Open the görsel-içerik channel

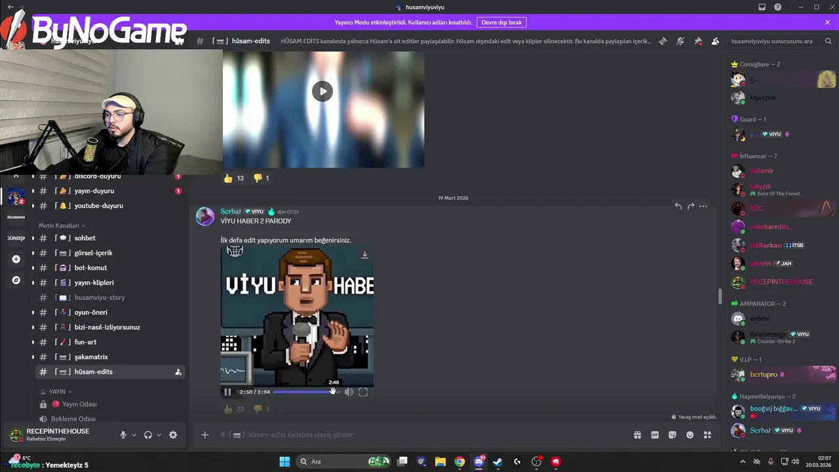110,253
